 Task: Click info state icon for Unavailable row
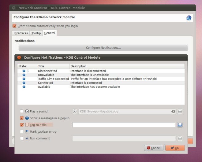click(24, 75)
